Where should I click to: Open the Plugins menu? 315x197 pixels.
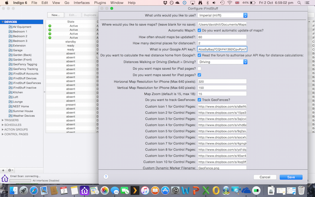click(x=100, y=3)
